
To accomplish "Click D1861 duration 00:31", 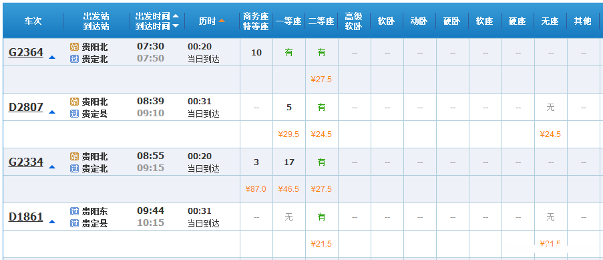I will tap(200, 211).
